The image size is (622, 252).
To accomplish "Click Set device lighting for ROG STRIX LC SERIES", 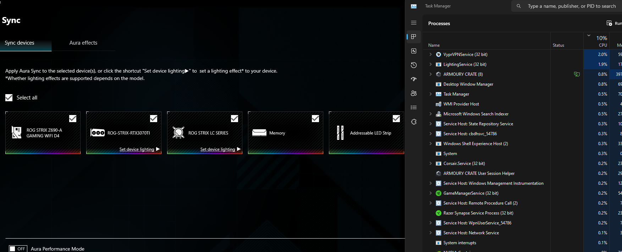I will pos(221,149).
